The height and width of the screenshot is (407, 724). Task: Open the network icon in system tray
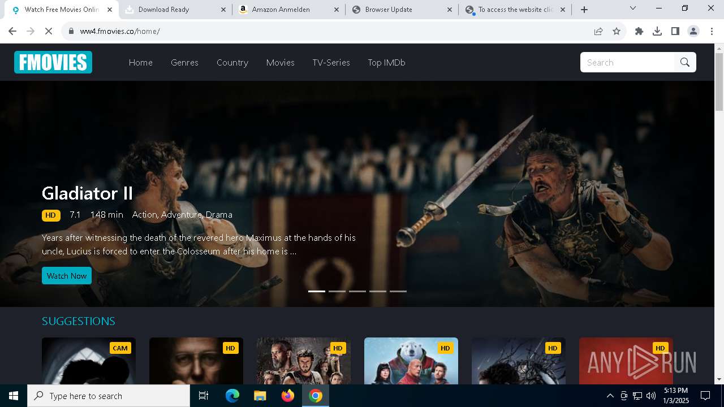(637, 396)
